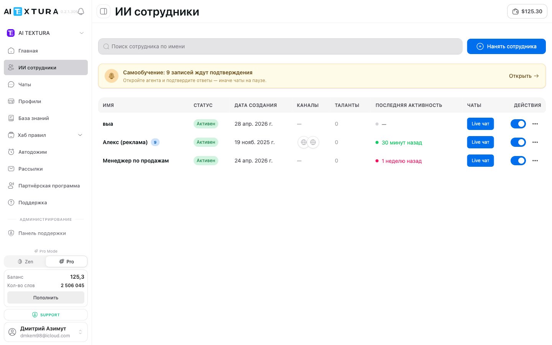
Task: Open the actions menu for Менеджер по продажам
Action: click(535, 161)
